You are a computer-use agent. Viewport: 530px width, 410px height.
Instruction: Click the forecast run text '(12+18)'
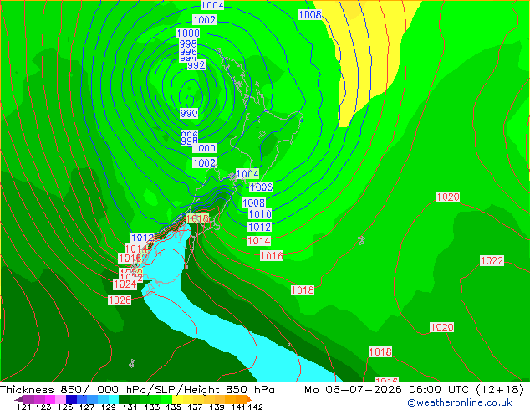pos(500,390)
